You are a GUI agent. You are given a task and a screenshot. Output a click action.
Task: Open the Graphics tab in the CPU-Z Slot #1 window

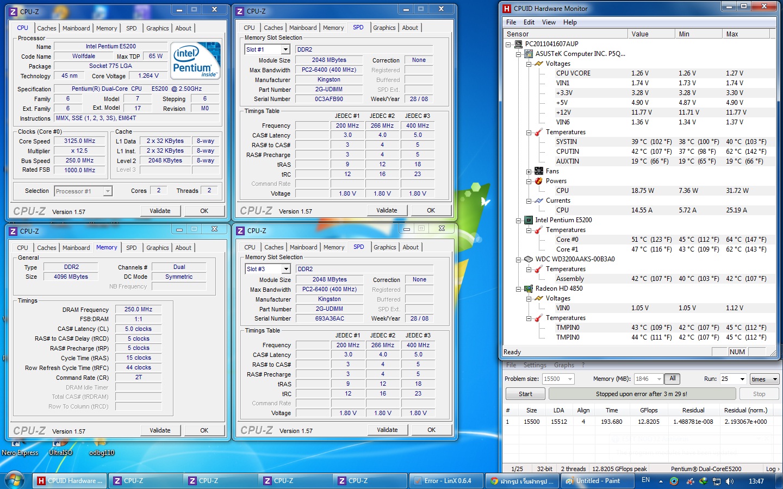click(384, 28)
